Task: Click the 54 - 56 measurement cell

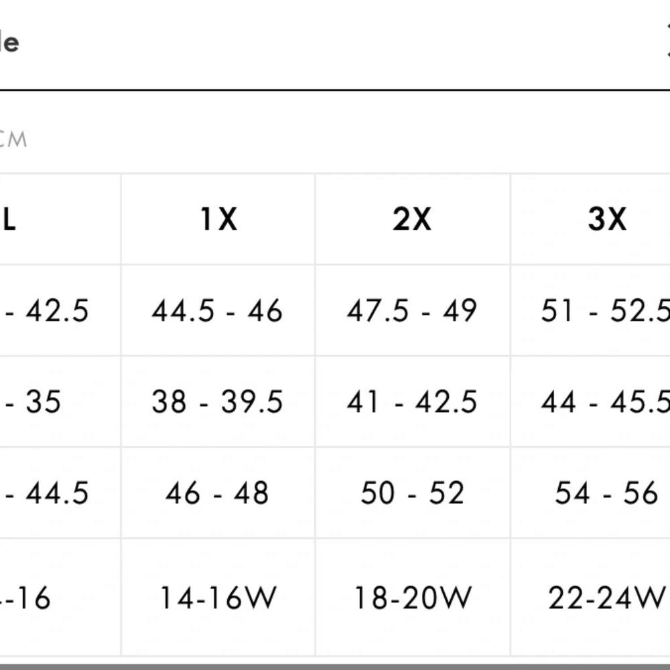Action: 606,494
